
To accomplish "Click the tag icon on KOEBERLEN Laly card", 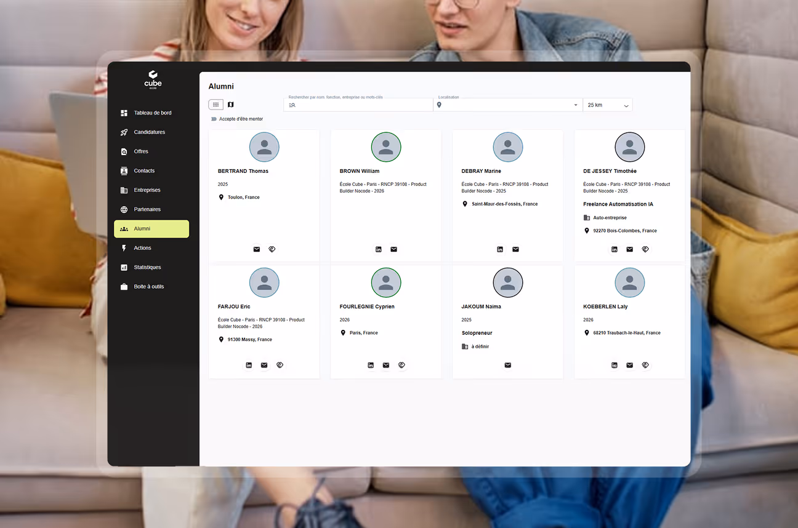I will (645, 365).
